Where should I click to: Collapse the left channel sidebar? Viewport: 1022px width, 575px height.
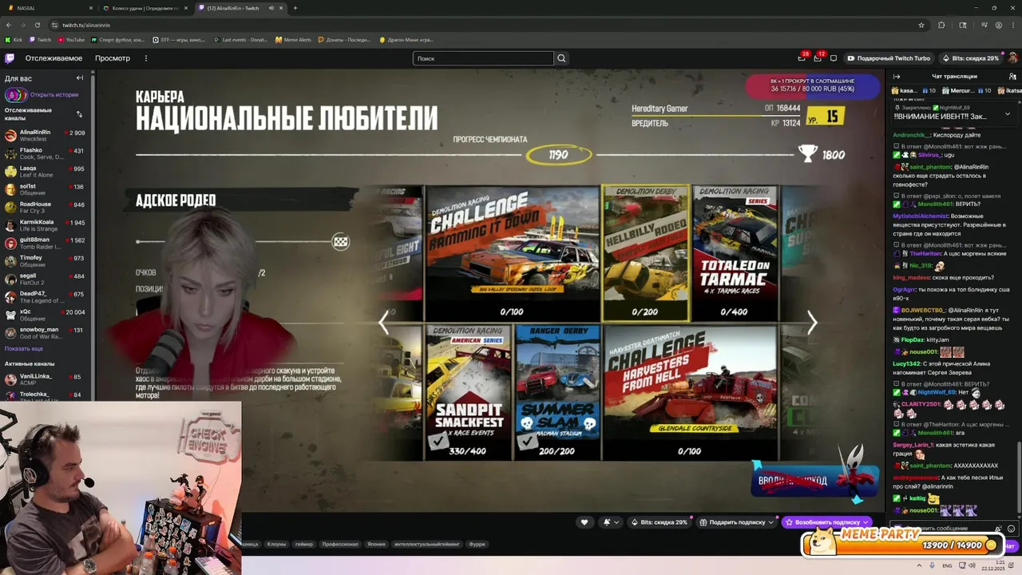click(80, 77)
